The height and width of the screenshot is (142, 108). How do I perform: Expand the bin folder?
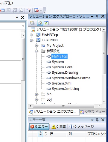(x=36, y=94)
